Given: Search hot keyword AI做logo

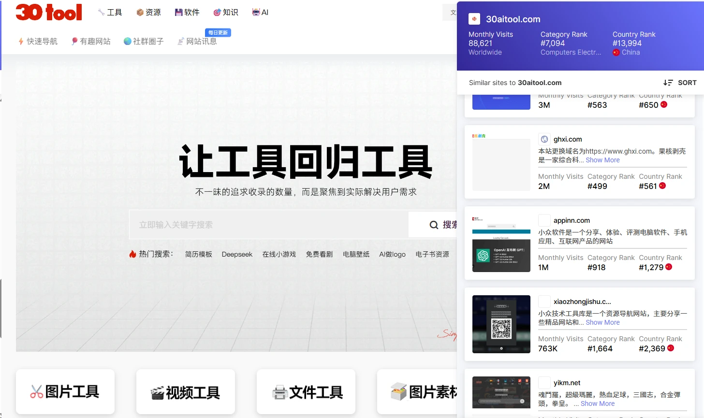Looking at the screenshot, I should 392,254.
